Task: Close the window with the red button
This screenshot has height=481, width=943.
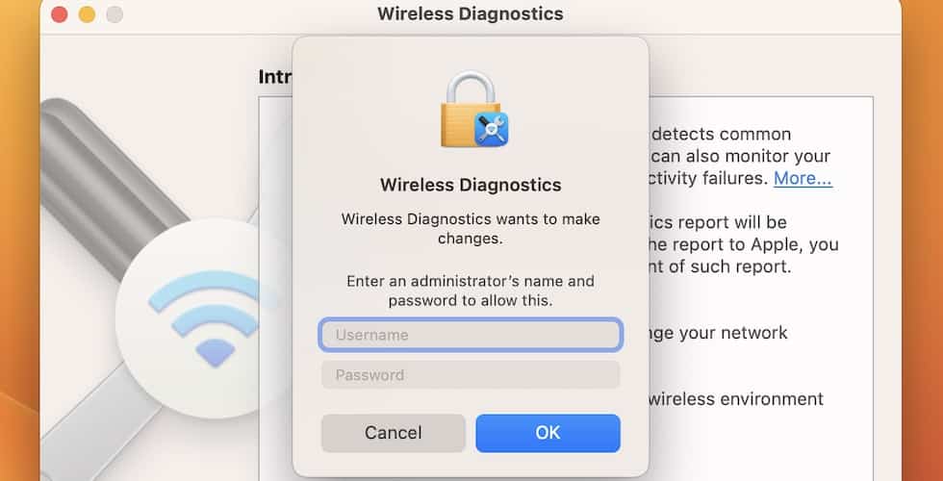Action: pos(60,14)
